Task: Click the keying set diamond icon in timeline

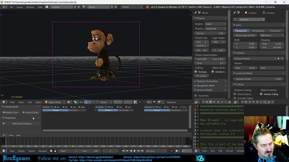Action: 177,151
